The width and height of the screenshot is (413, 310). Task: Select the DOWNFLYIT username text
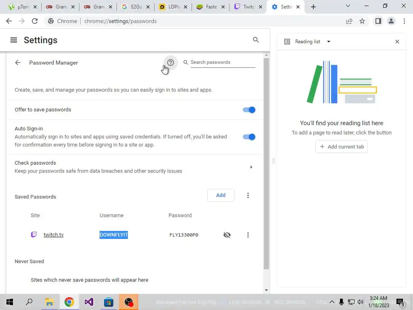(x=113, y=235)
